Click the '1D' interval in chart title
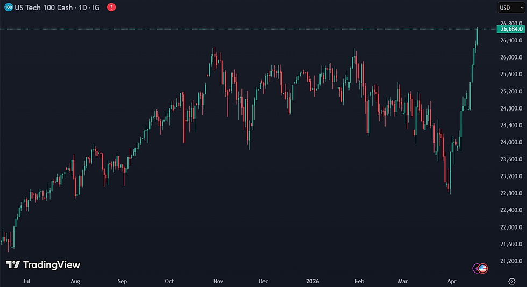The width and height of the screenshot is (527, 287). pos(83,8)
